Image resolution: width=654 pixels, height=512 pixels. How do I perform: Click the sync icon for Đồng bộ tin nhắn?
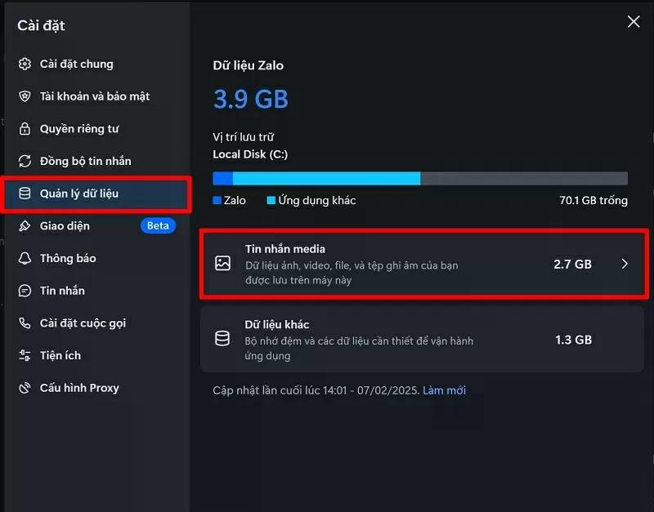pyautogui.click(x=25, y=161)
